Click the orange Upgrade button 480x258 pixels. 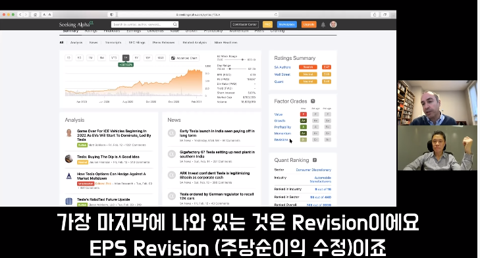(309, 24)
